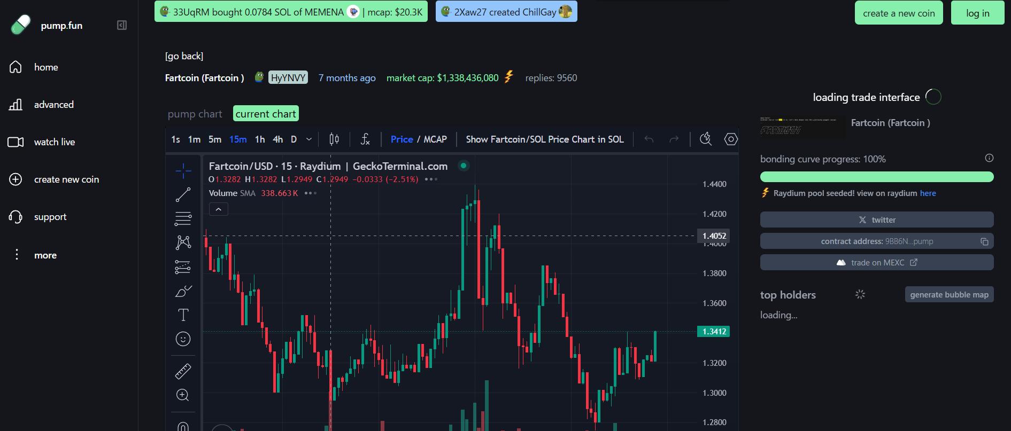Set timeframe to 1m

(x=194, y=139)
